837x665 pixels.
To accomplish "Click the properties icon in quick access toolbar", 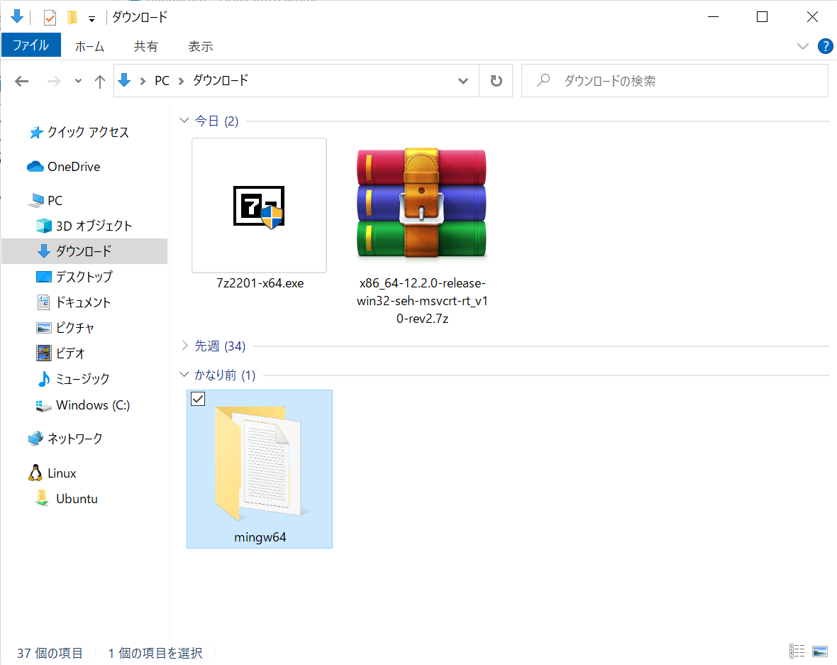I will tap(50, 18).
